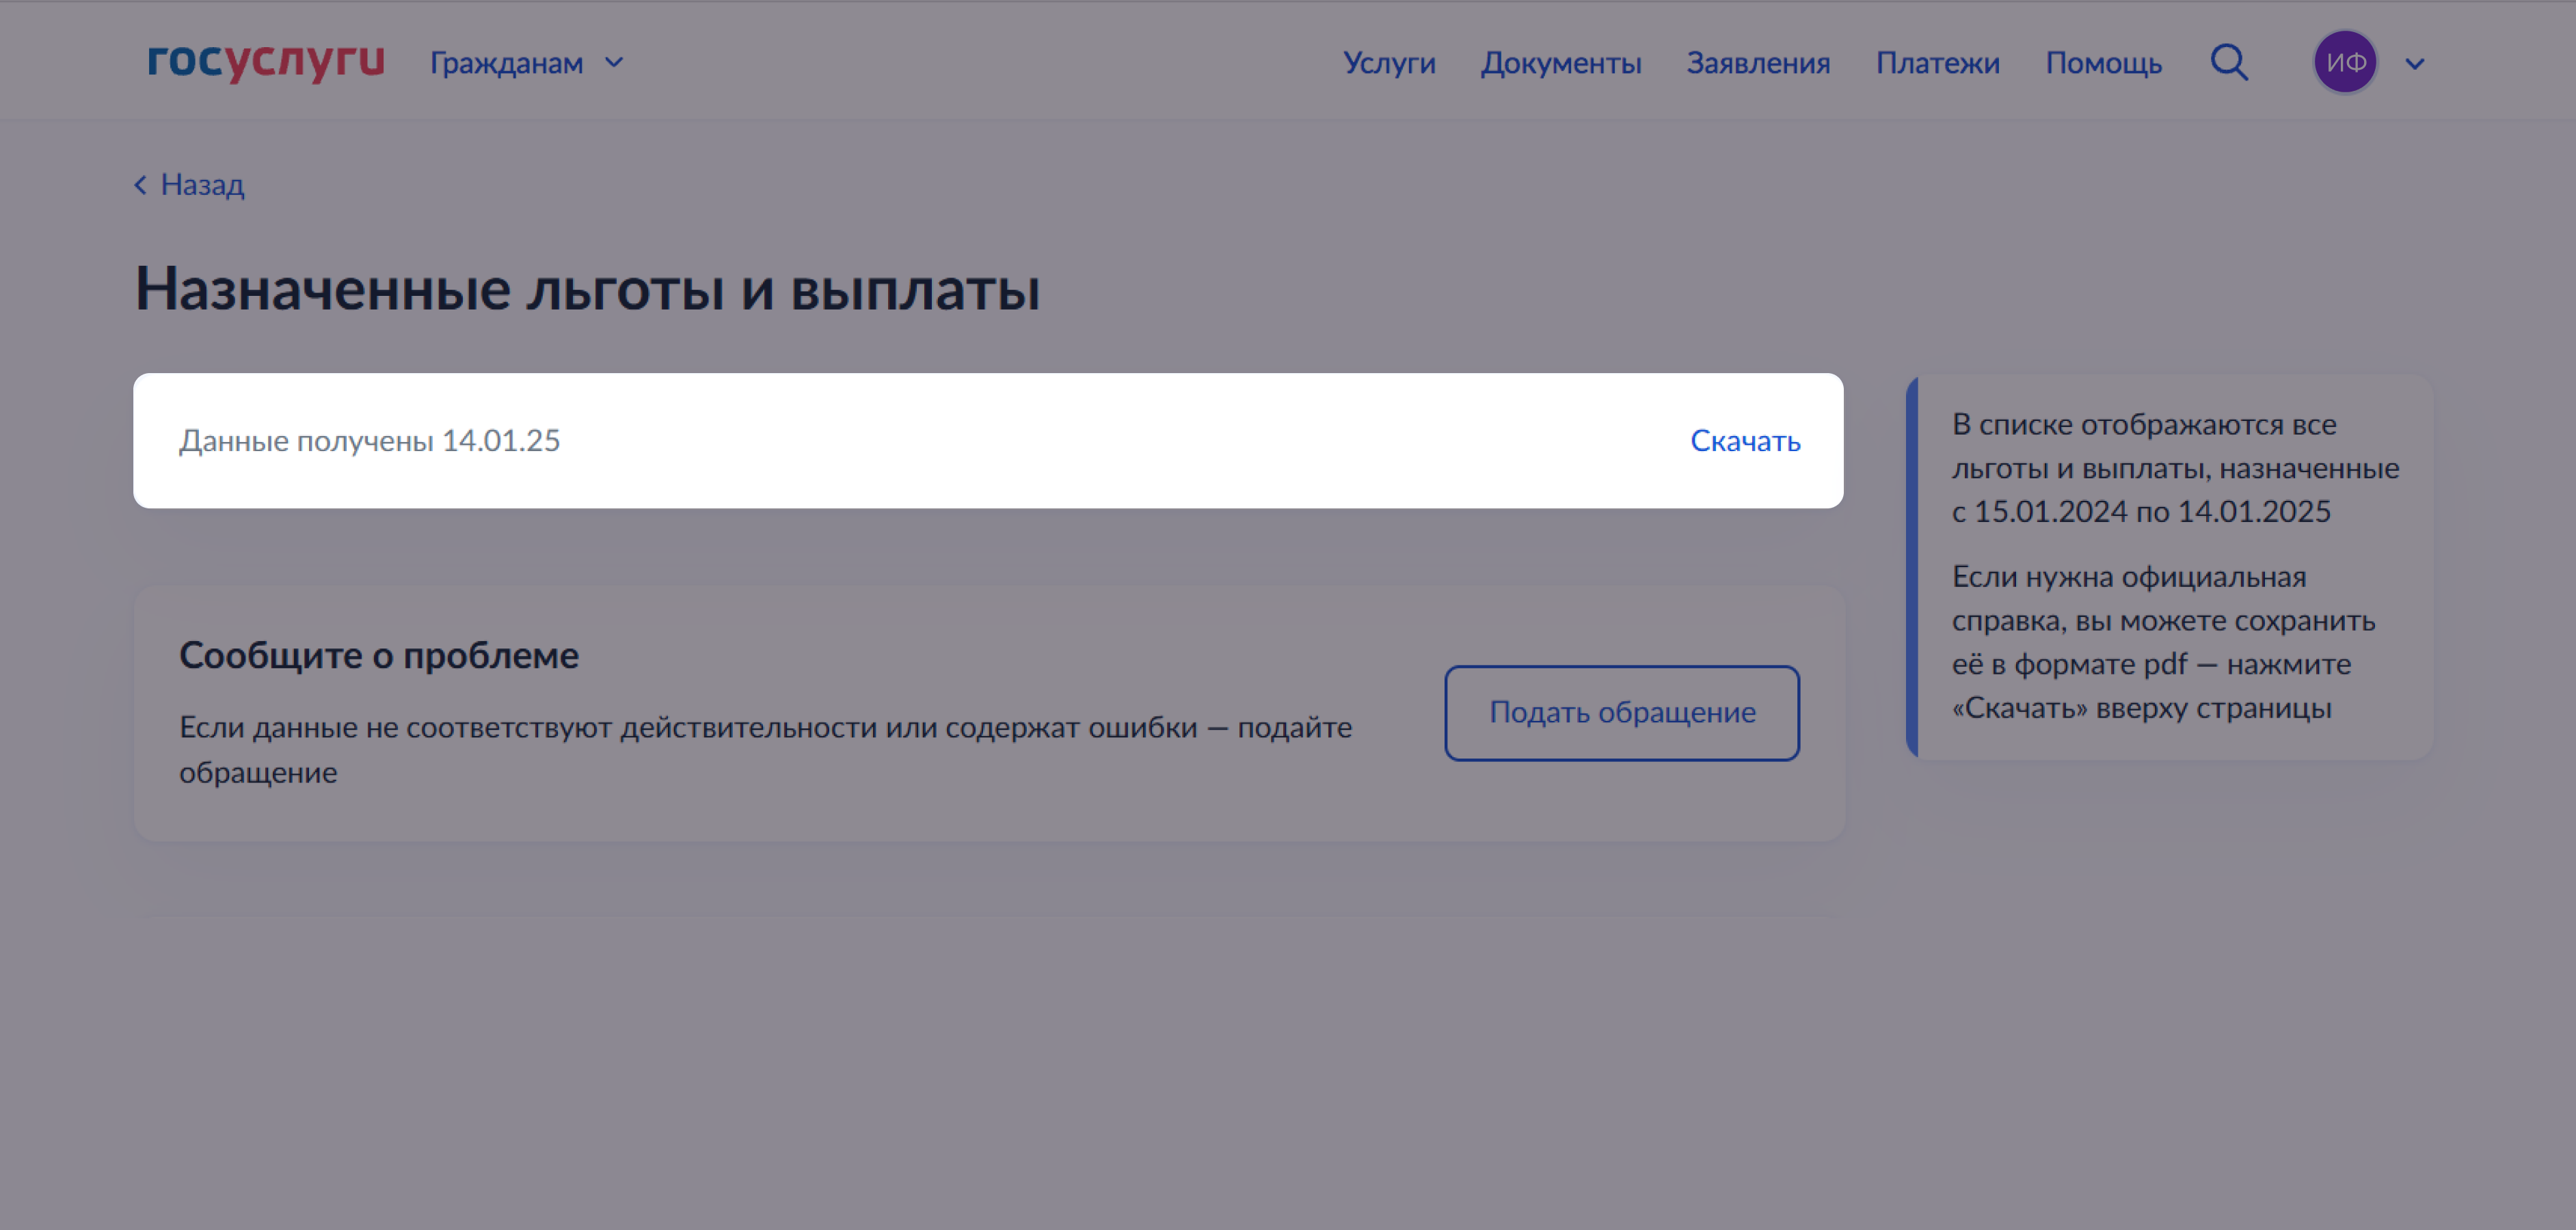Go back via the Назад link

pyautogui.click(x=190, y=185)
